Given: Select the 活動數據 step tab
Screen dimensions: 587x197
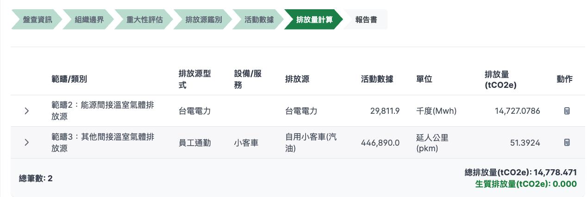Looking at the screenshot, I should point(259,20).
